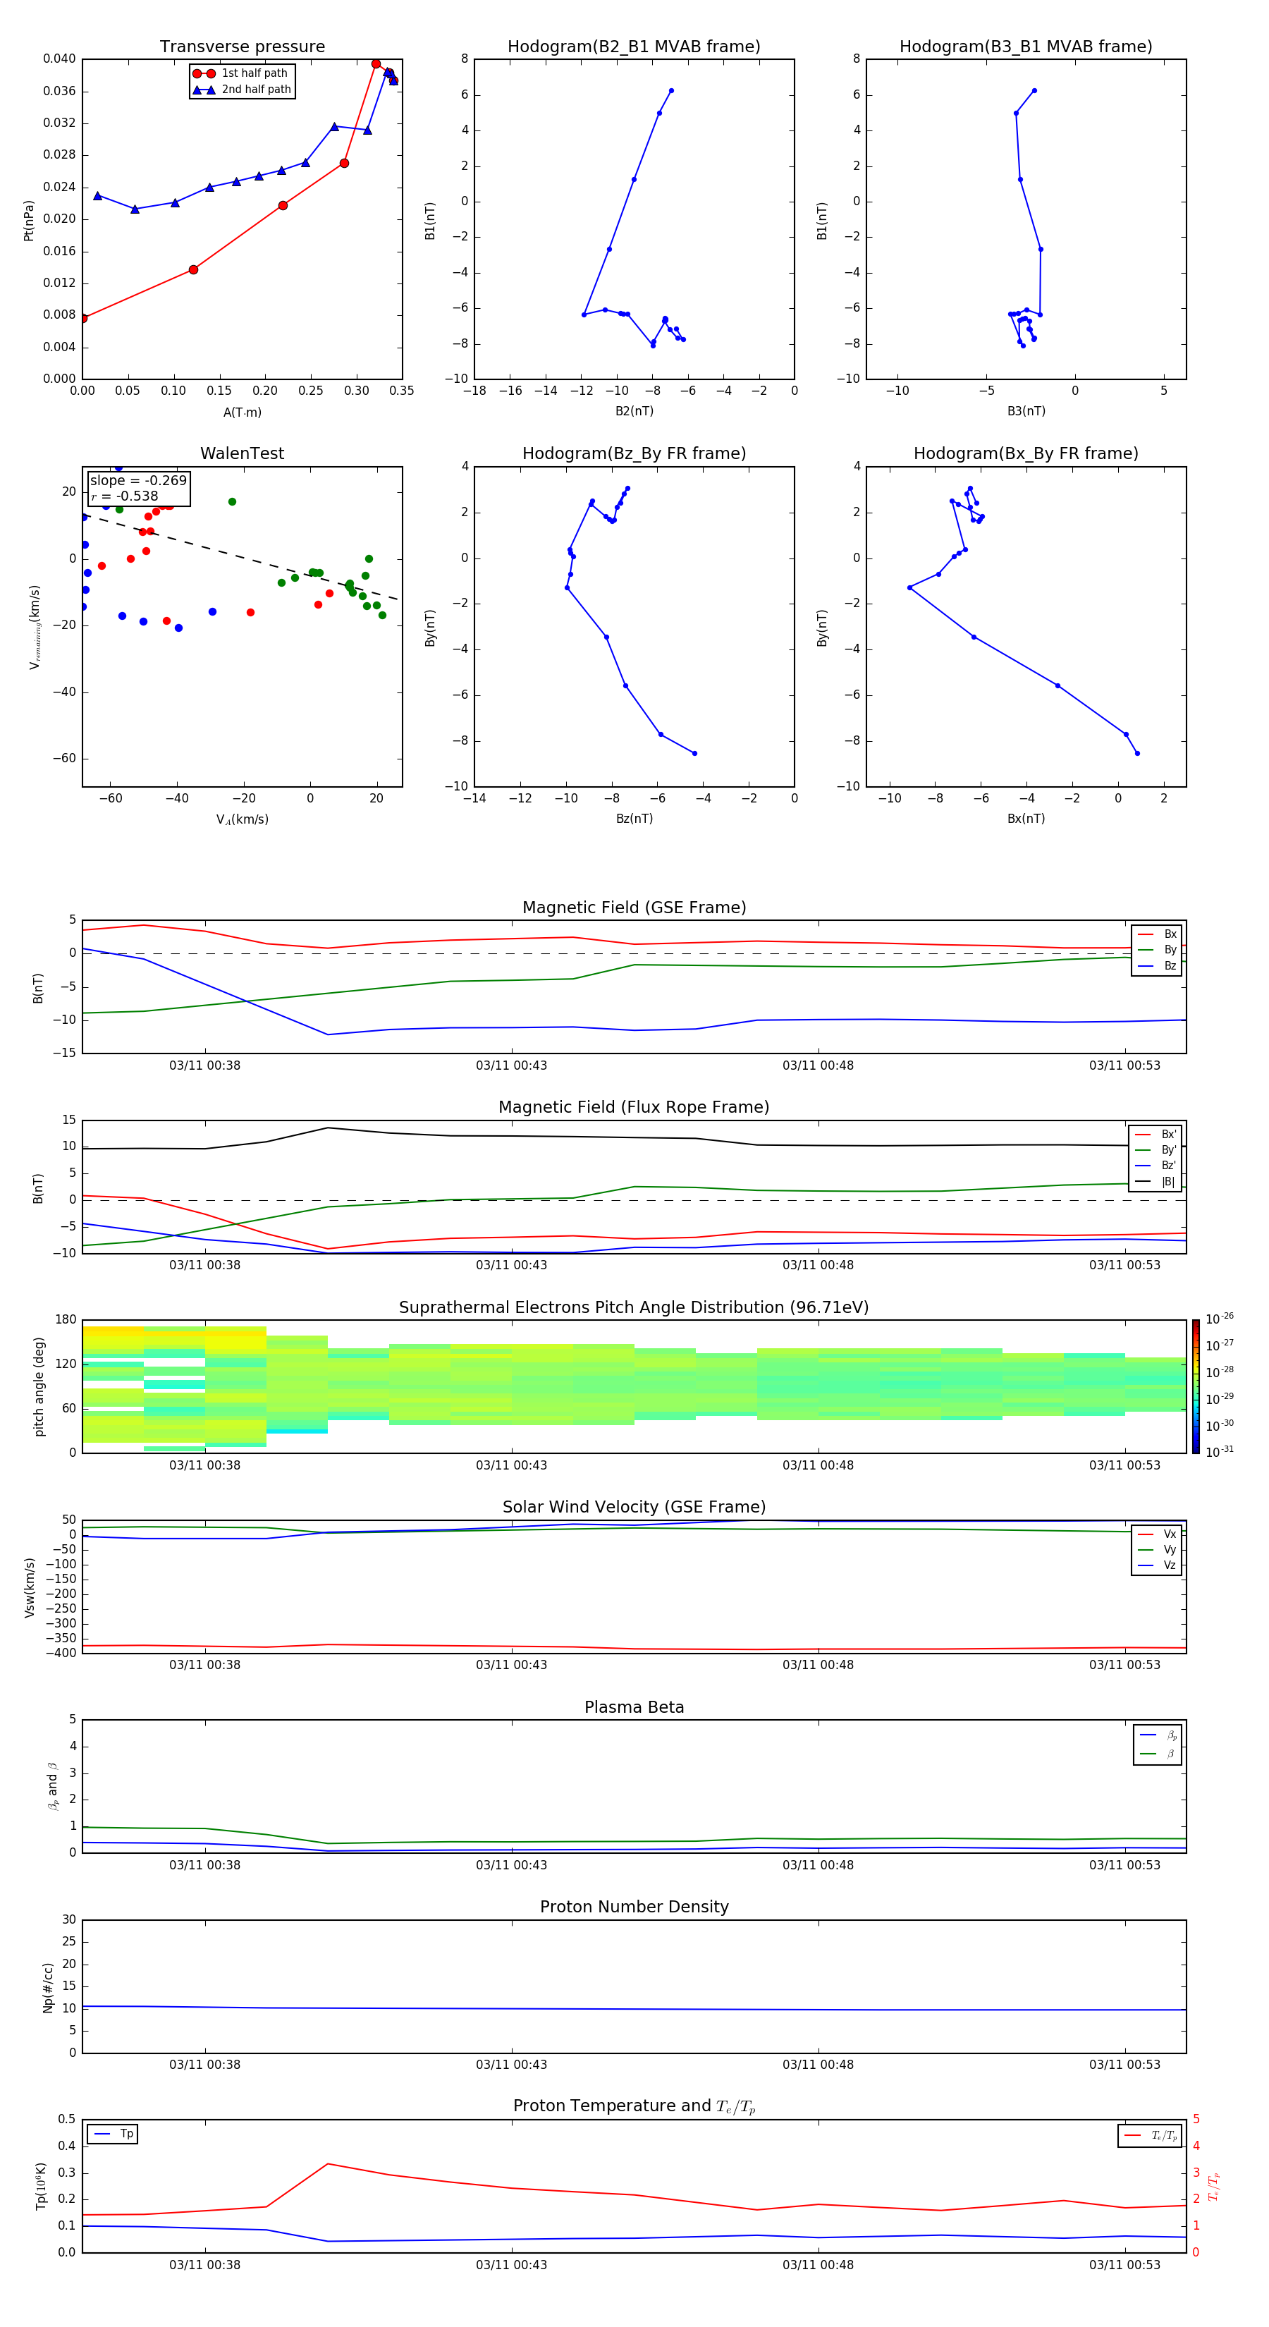Click the WalenTest V_A(km/s) x-axis label
1269x2327 pixels.
point(242,820)
